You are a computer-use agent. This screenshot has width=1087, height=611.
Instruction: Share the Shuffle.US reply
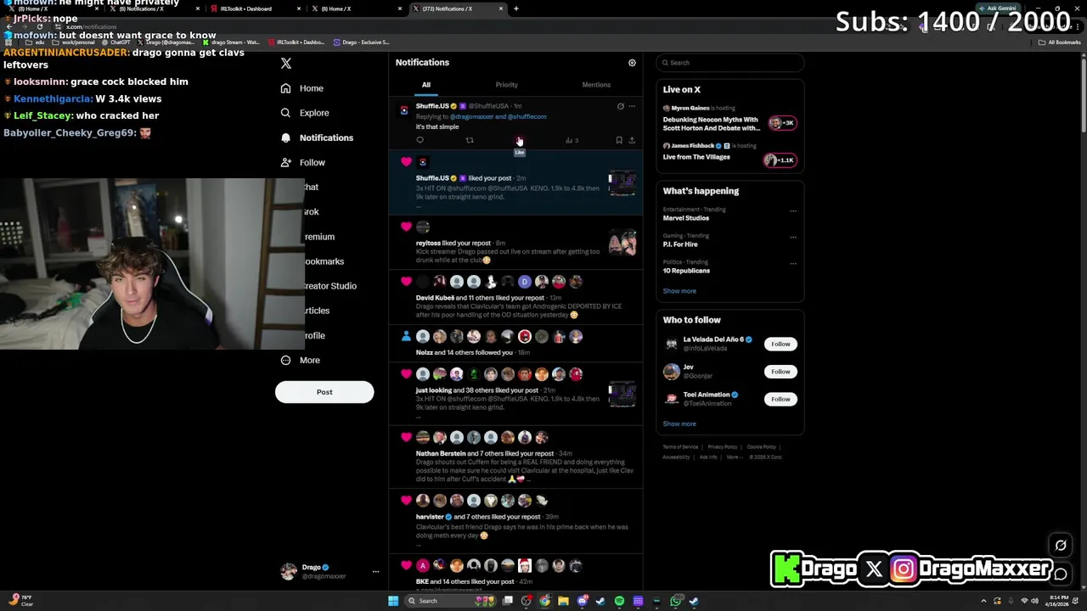pyautogui.click(x=632, y=141)
